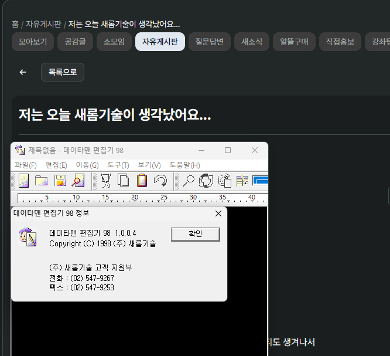This screenshot has width=390, height=356.
Task: Select the 알뜰구매 tab
Action: (x=294, y=42)
